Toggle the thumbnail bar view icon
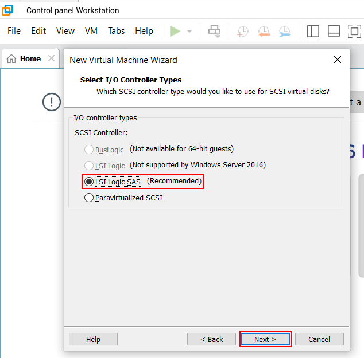 tap(334, 31)
